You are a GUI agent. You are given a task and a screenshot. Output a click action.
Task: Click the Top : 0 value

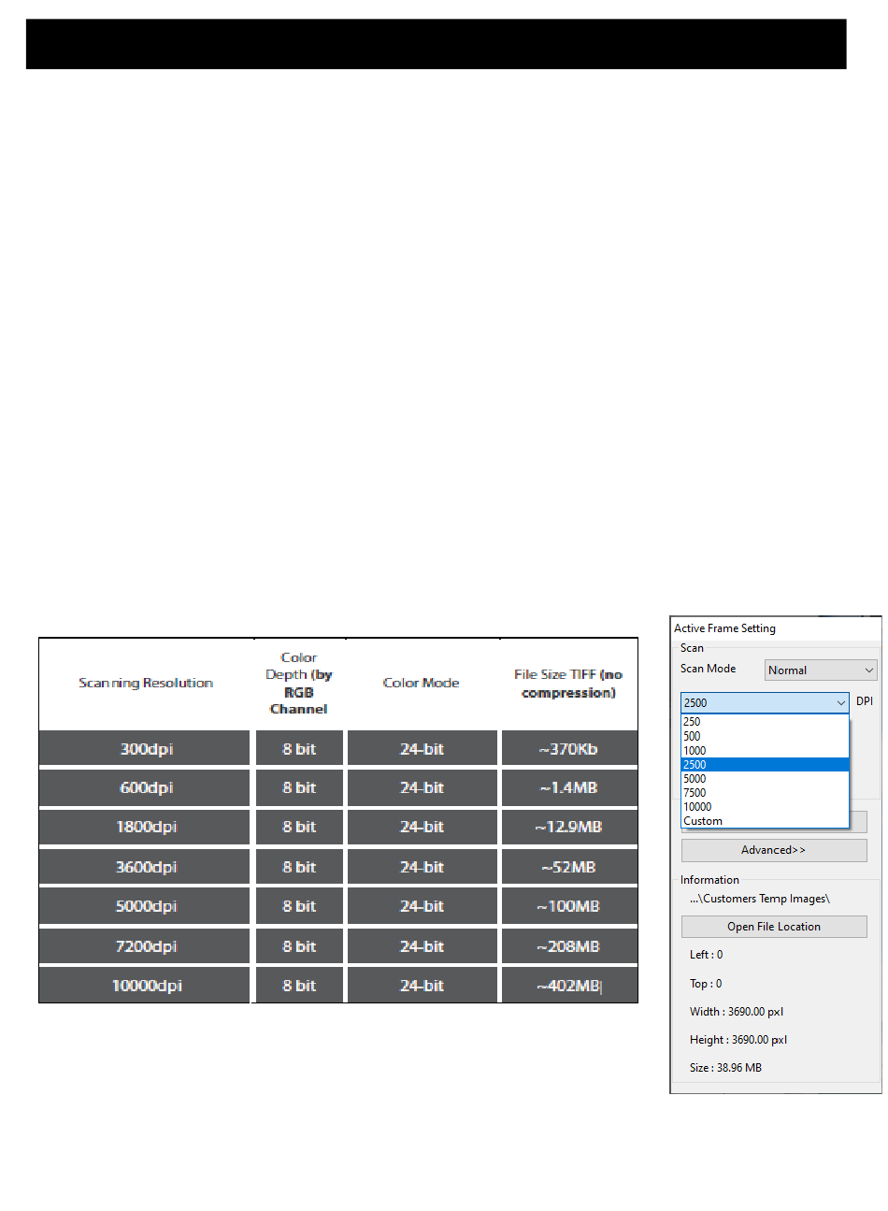point(706,983)
